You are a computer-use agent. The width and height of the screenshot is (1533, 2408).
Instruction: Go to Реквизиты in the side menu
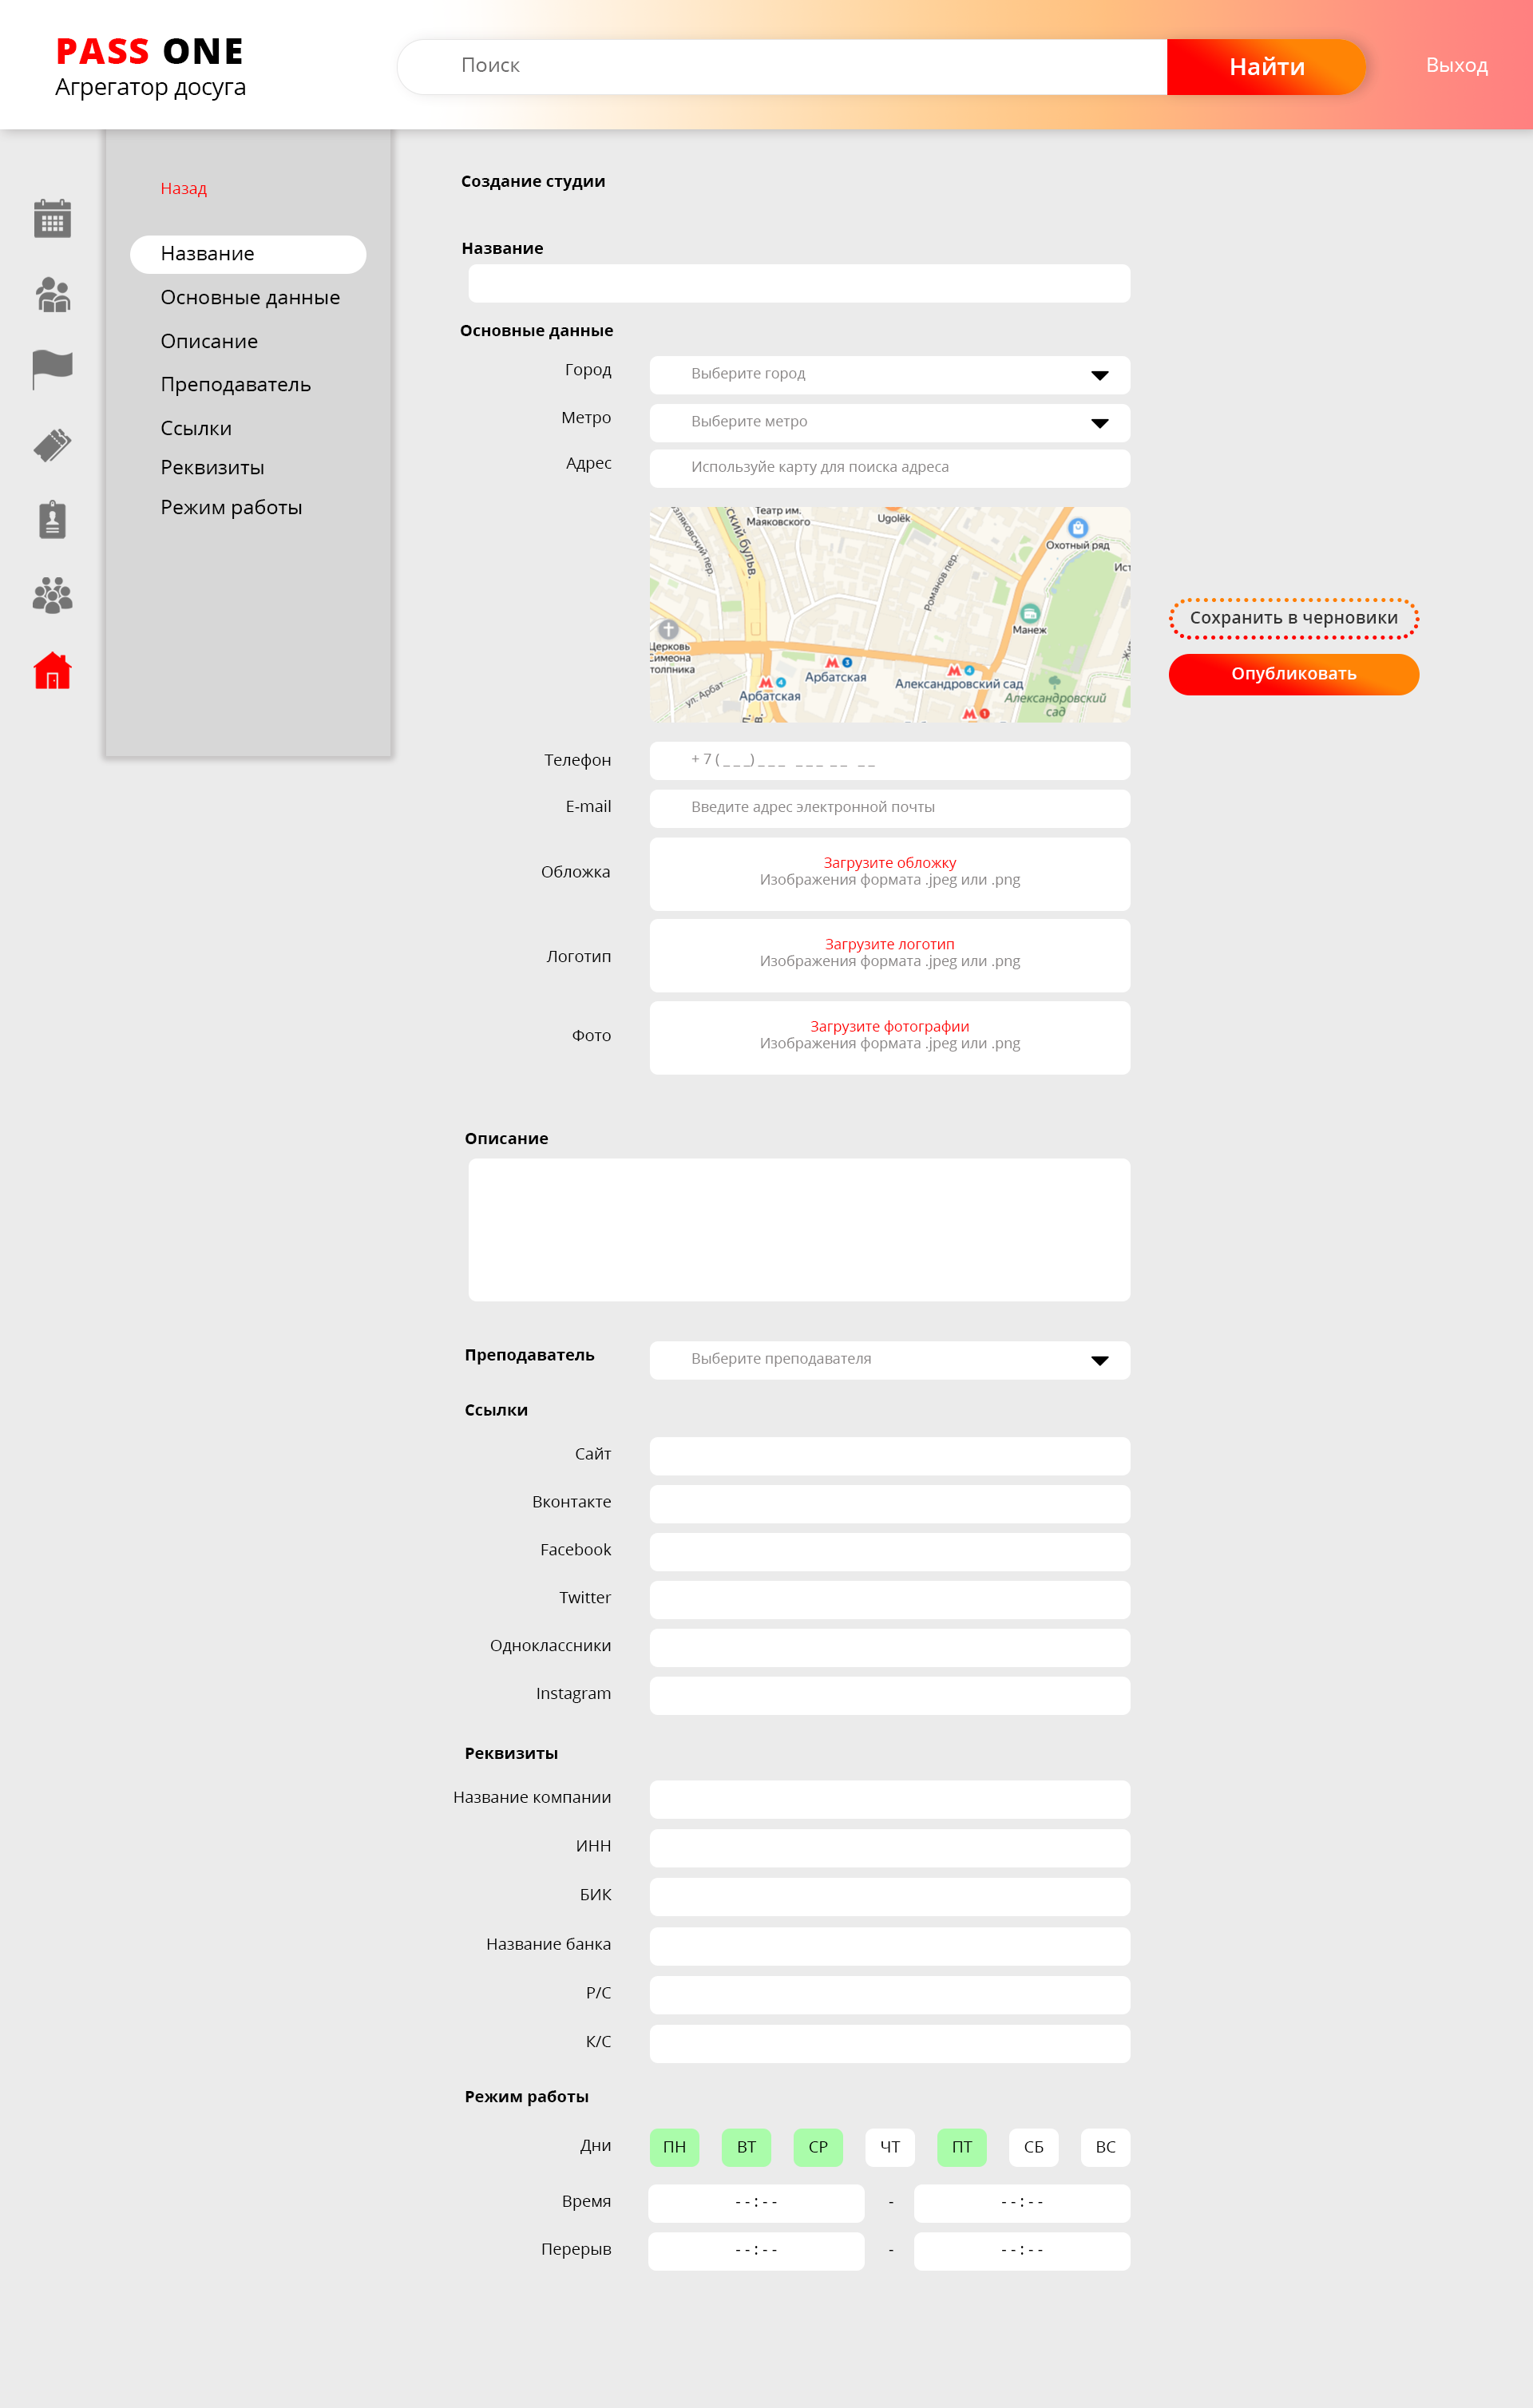pos(212,468)
